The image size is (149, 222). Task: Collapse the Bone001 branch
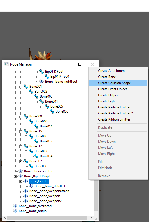[21, 87]
